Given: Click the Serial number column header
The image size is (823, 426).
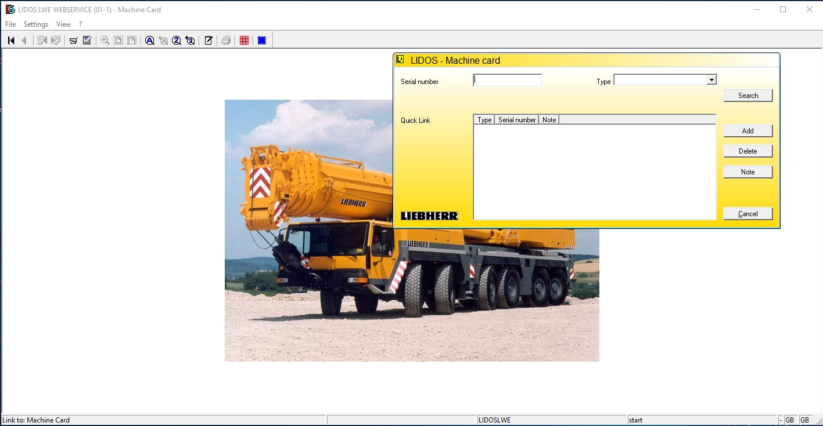Looking at the screenshot, I should [x=517, y=120].
